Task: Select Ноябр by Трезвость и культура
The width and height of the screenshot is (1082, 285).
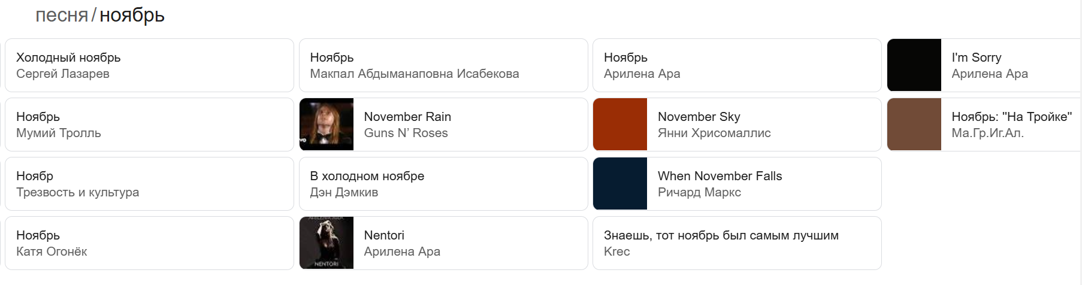Action: (149, 184)
